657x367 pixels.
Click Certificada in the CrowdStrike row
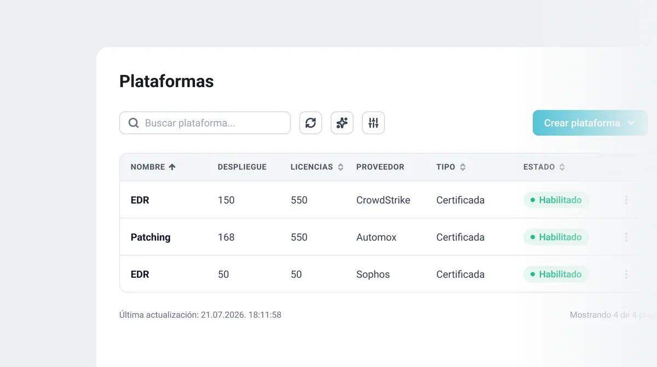(460, 200)
